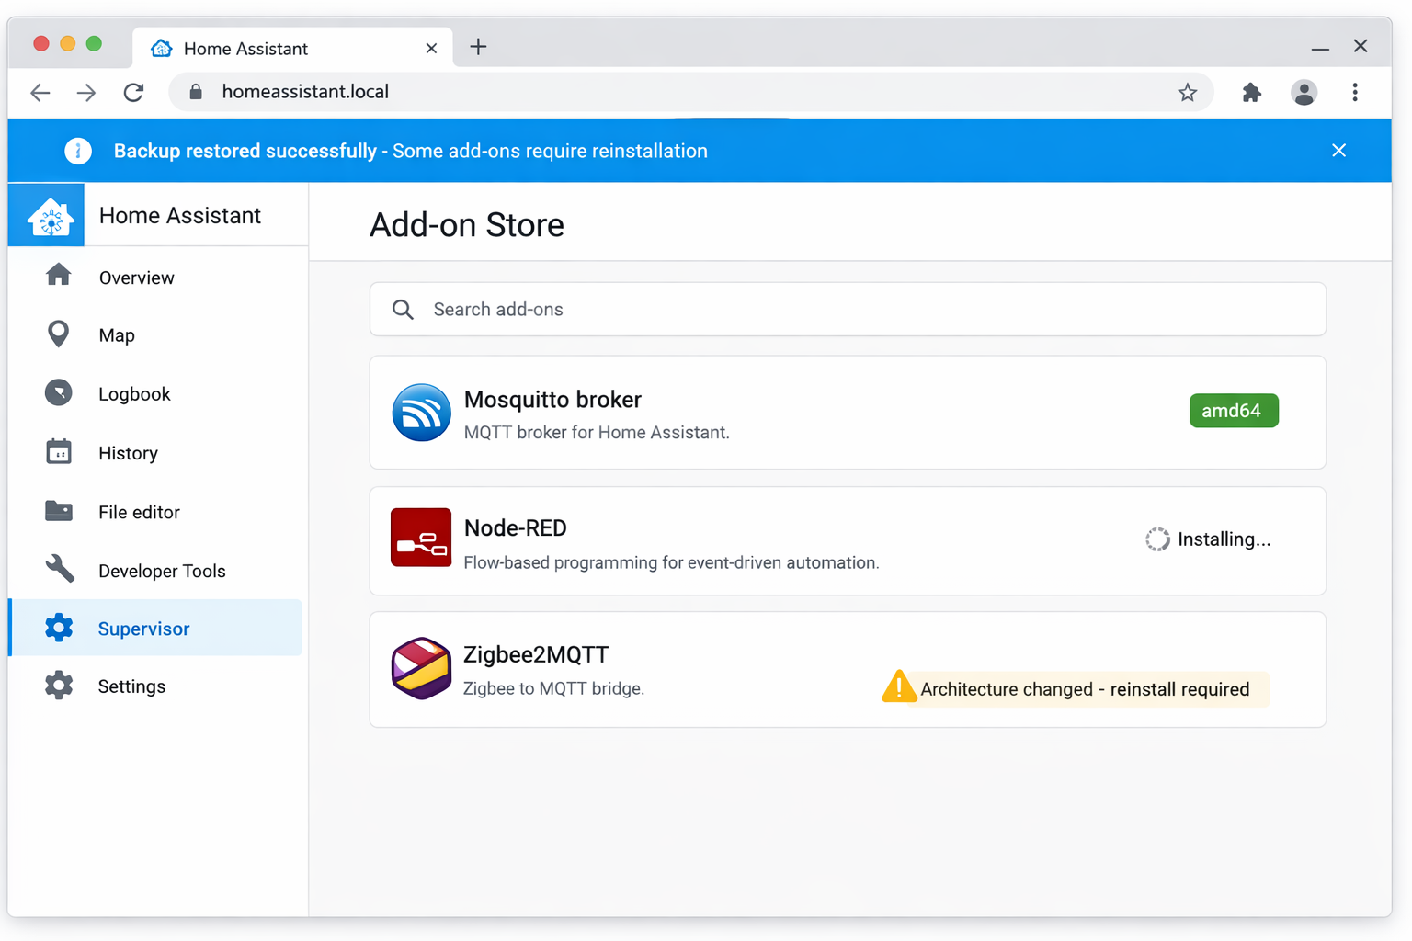Dismiss the backup restored notification banner
The height and width of the screenshot is (941, 1412).
coord(1338,150)
